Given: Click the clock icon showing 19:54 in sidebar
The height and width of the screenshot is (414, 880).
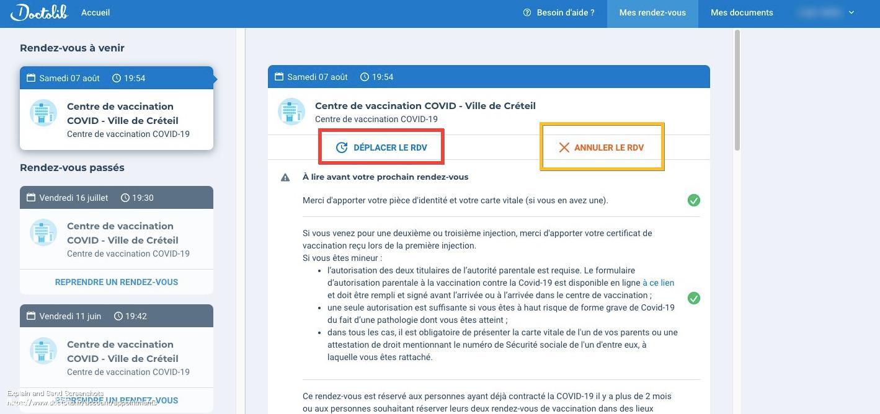Looking at the screenshot, I should click(117, 78).
